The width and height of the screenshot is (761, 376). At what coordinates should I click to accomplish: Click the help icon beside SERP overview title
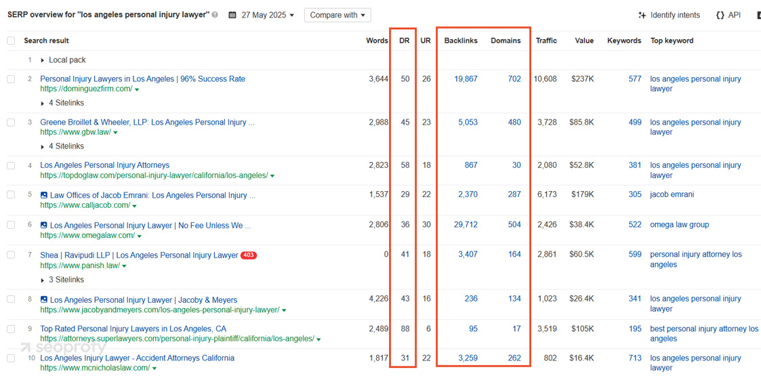click(215, 15)
